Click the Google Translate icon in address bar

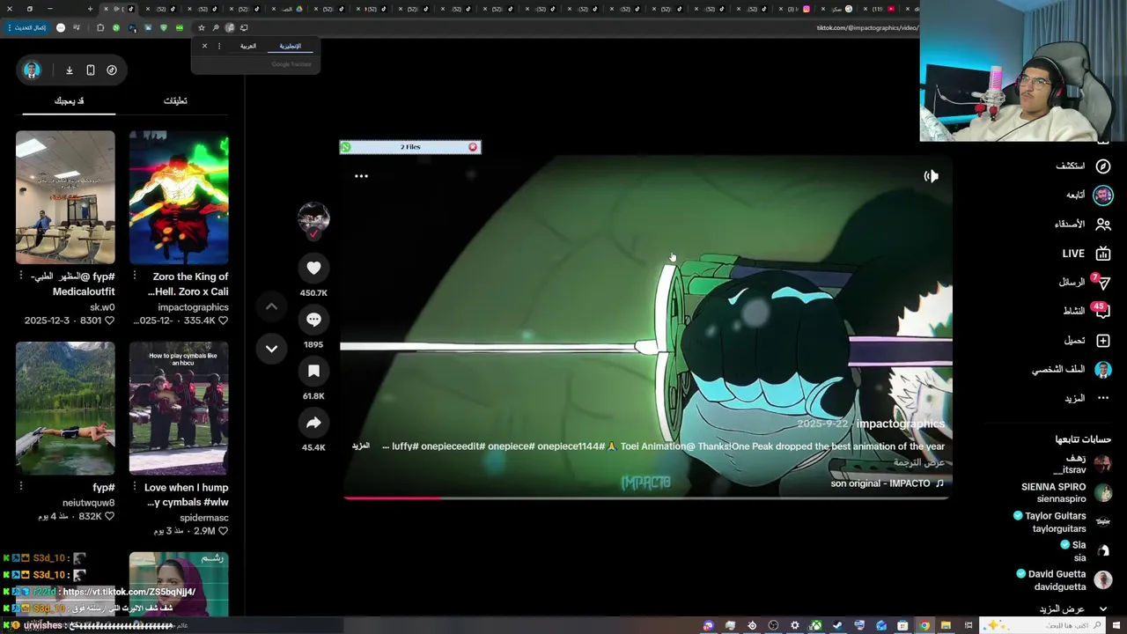click(x=229, y=27)
